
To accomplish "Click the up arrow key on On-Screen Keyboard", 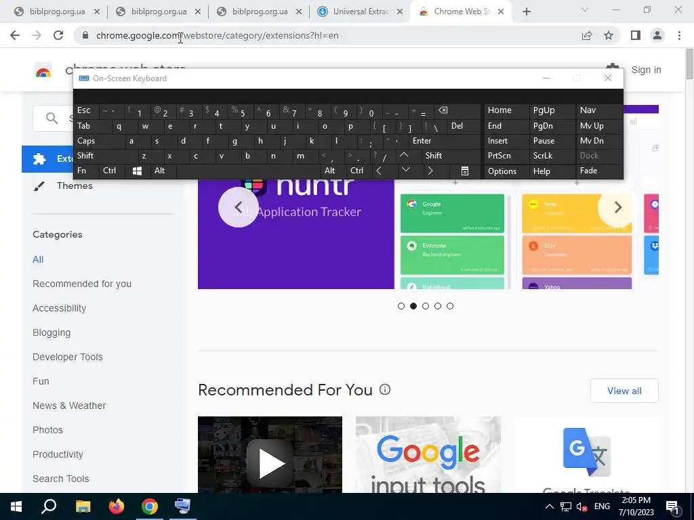I will (x=404, y=155).
